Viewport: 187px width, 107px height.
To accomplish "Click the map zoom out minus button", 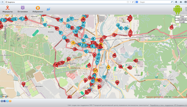I will [x=5, y=41].
